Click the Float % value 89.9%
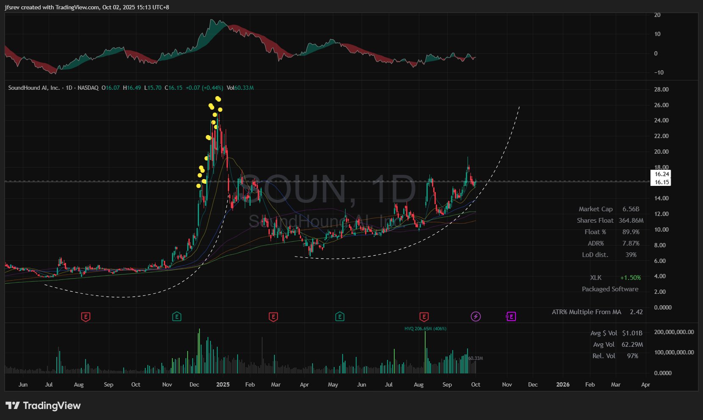 click(631, 232)
